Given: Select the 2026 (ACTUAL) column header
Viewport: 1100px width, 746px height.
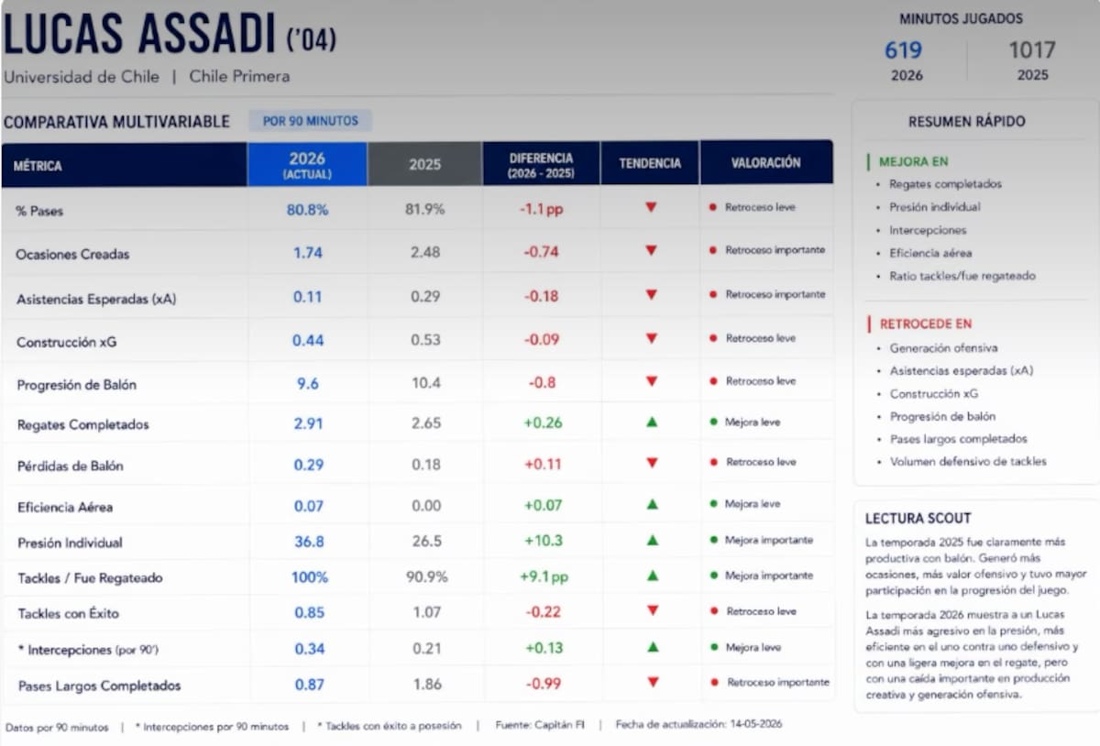Looking at the screenshot, I should 307,164.
